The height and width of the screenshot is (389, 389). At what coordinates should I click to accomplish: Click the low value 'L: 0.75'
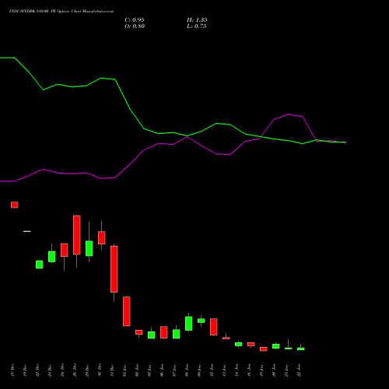197,26
